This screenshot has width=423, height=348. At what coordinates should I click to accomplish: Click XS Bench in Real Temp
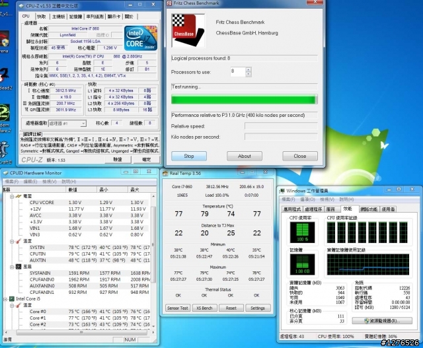pyautogui.click(x=204, y=308)
